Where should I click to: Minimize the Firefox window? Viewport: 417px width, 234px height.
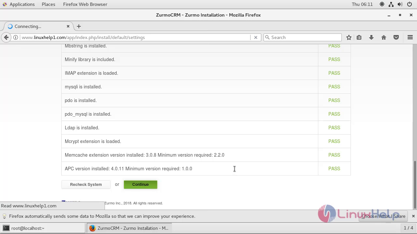click(x=389, y=15)
